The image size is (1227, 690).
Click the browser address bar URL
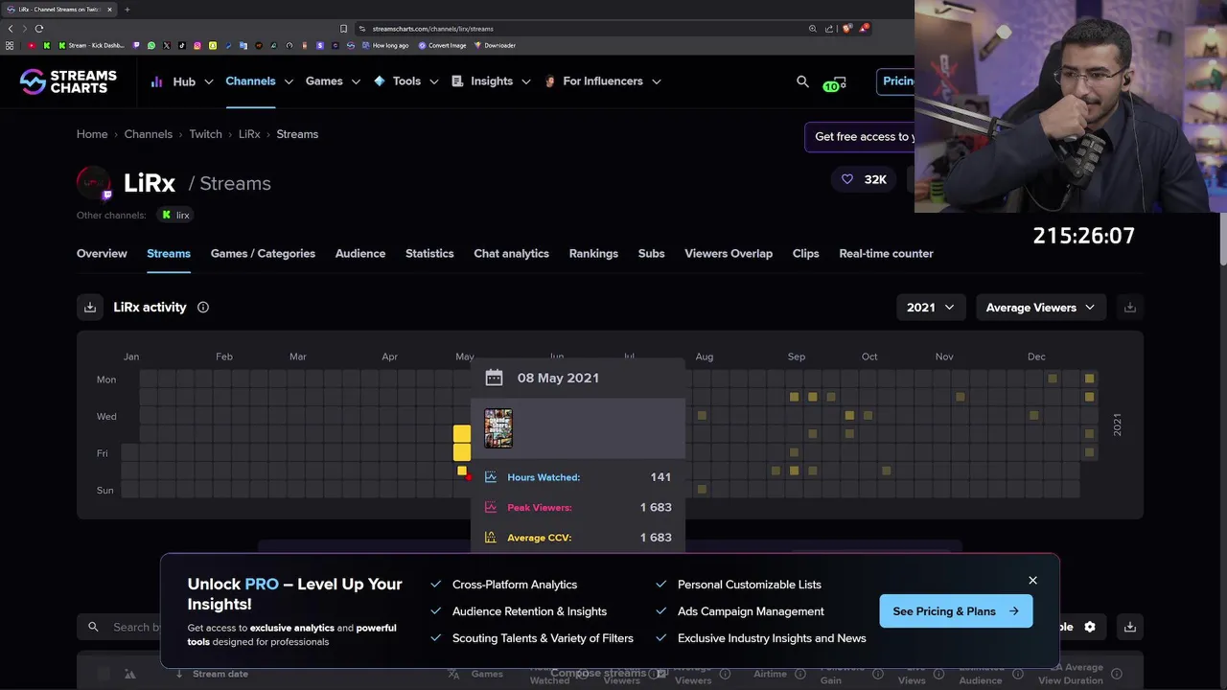coord(432,29)
